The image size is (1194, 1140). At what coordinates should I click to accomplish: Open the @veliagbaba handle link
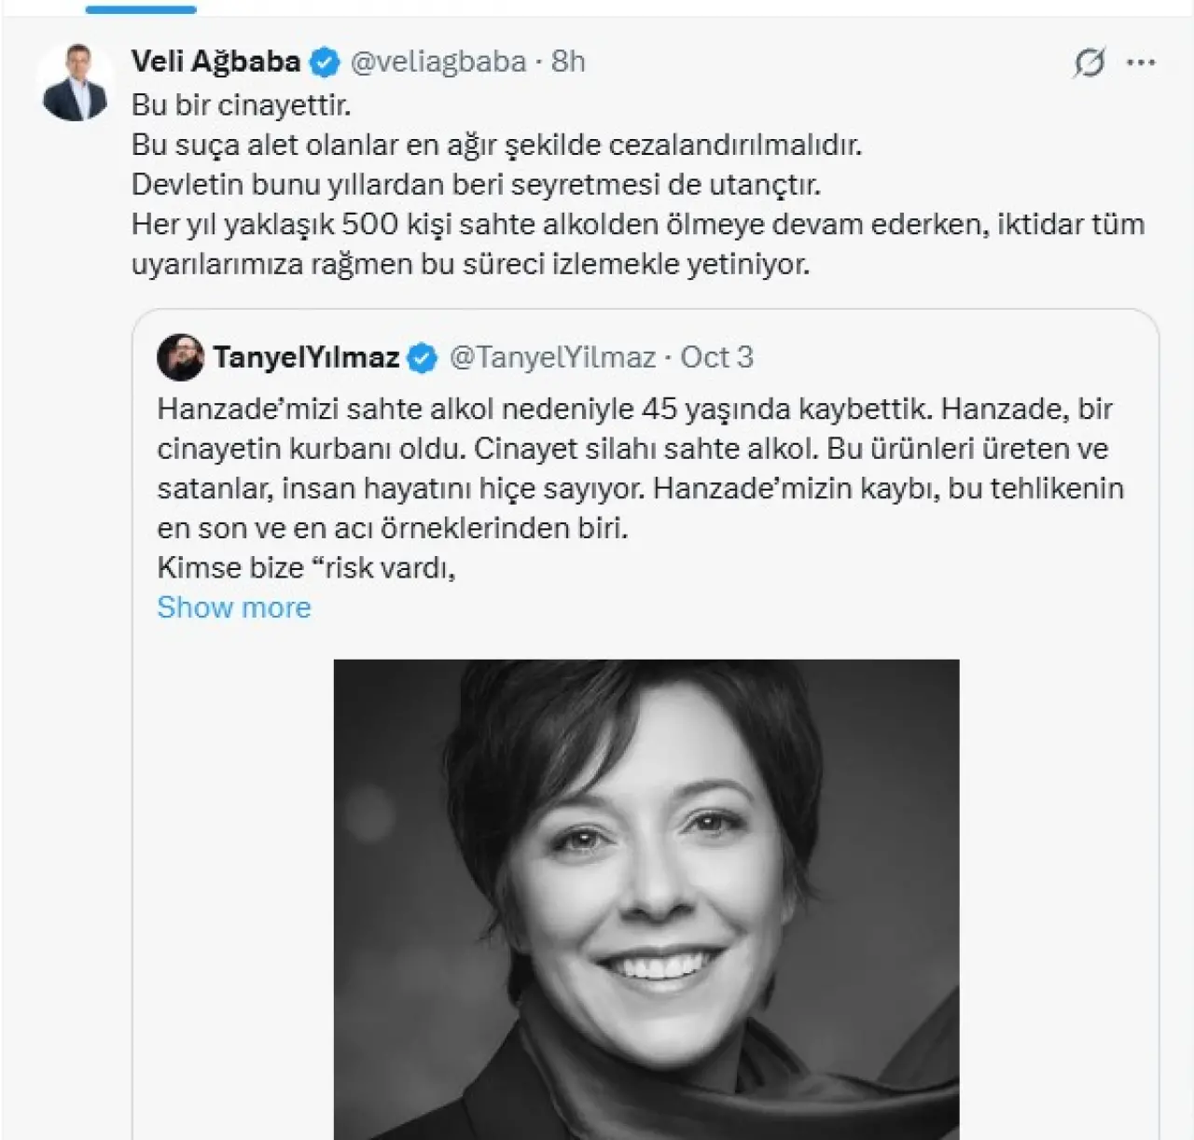tap(437, 62)
